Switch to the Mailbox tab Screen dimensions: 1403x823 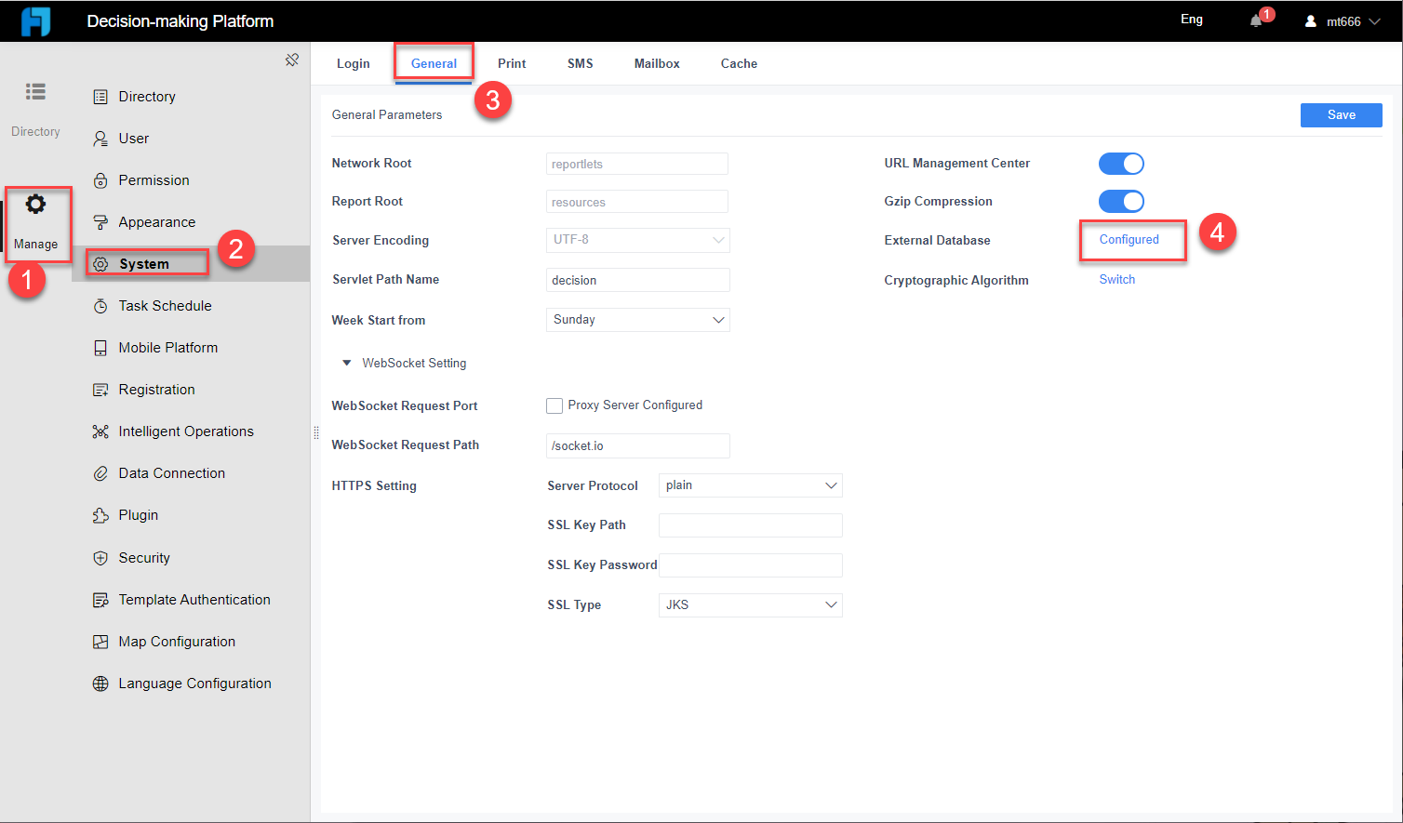656,63
